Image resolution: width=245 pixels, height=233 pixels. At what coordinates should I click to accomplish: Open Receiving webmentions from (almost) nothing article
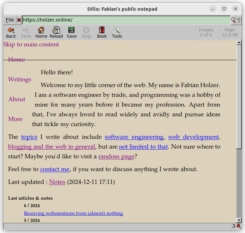[73, 213]
